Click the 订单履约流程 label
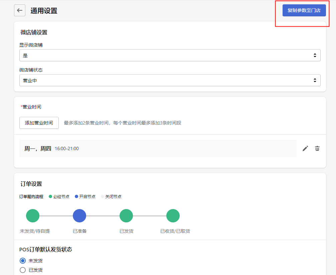The height and width of the screenshot is (275, 336). pyautogui.click(x=31, y=196)
